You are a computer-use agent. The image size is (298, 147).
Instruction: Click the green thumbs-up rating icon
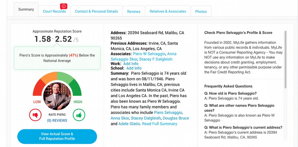[x=79, y=115]
